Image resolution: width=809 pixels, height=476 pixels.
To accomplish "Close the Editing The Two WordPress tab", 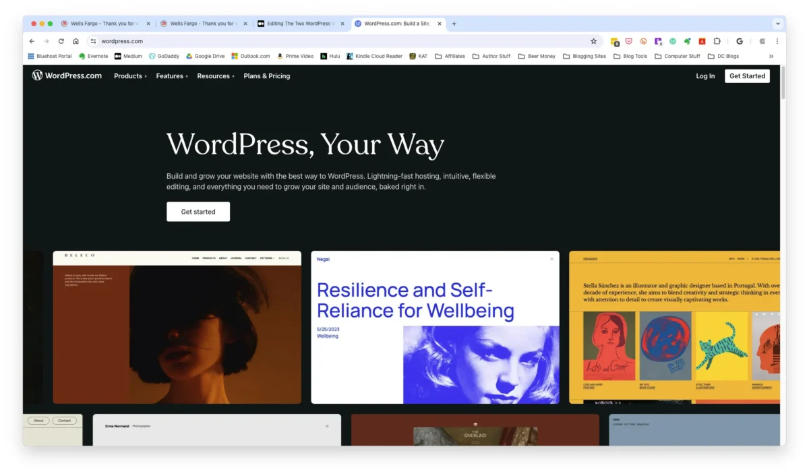I will pyautogui.click(x=342, y=24).
